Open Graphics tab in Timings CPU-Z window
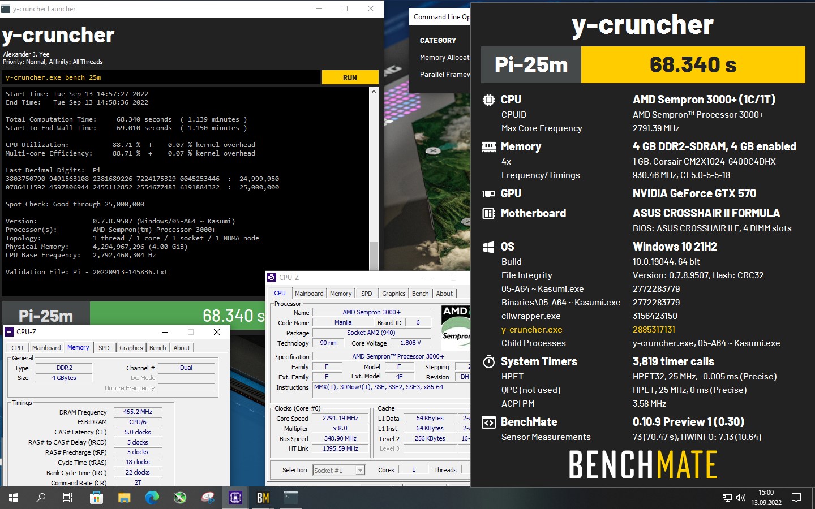This screenshot has height=509, width=815. (x=131, y=348)
